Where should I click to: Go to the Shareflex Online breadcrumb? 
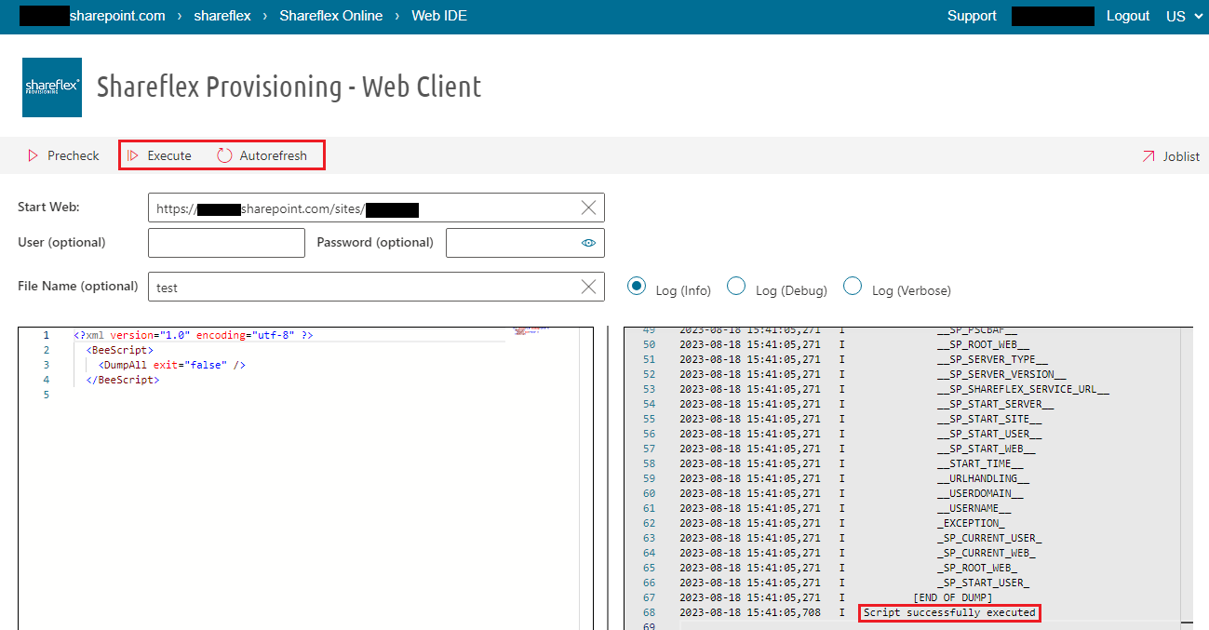[331, 16]
